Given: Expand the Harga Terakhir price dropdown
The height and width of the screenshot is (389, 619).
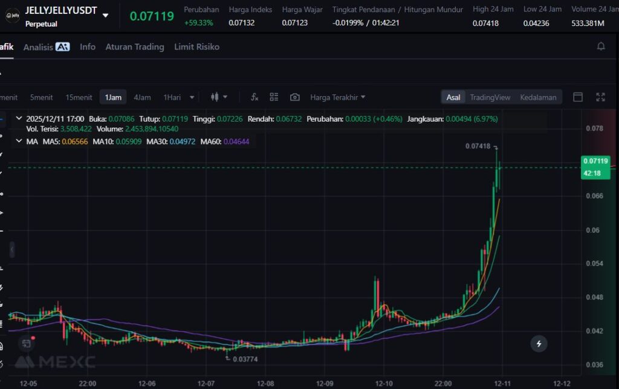Looking at the screenshot, I should 337,97.
